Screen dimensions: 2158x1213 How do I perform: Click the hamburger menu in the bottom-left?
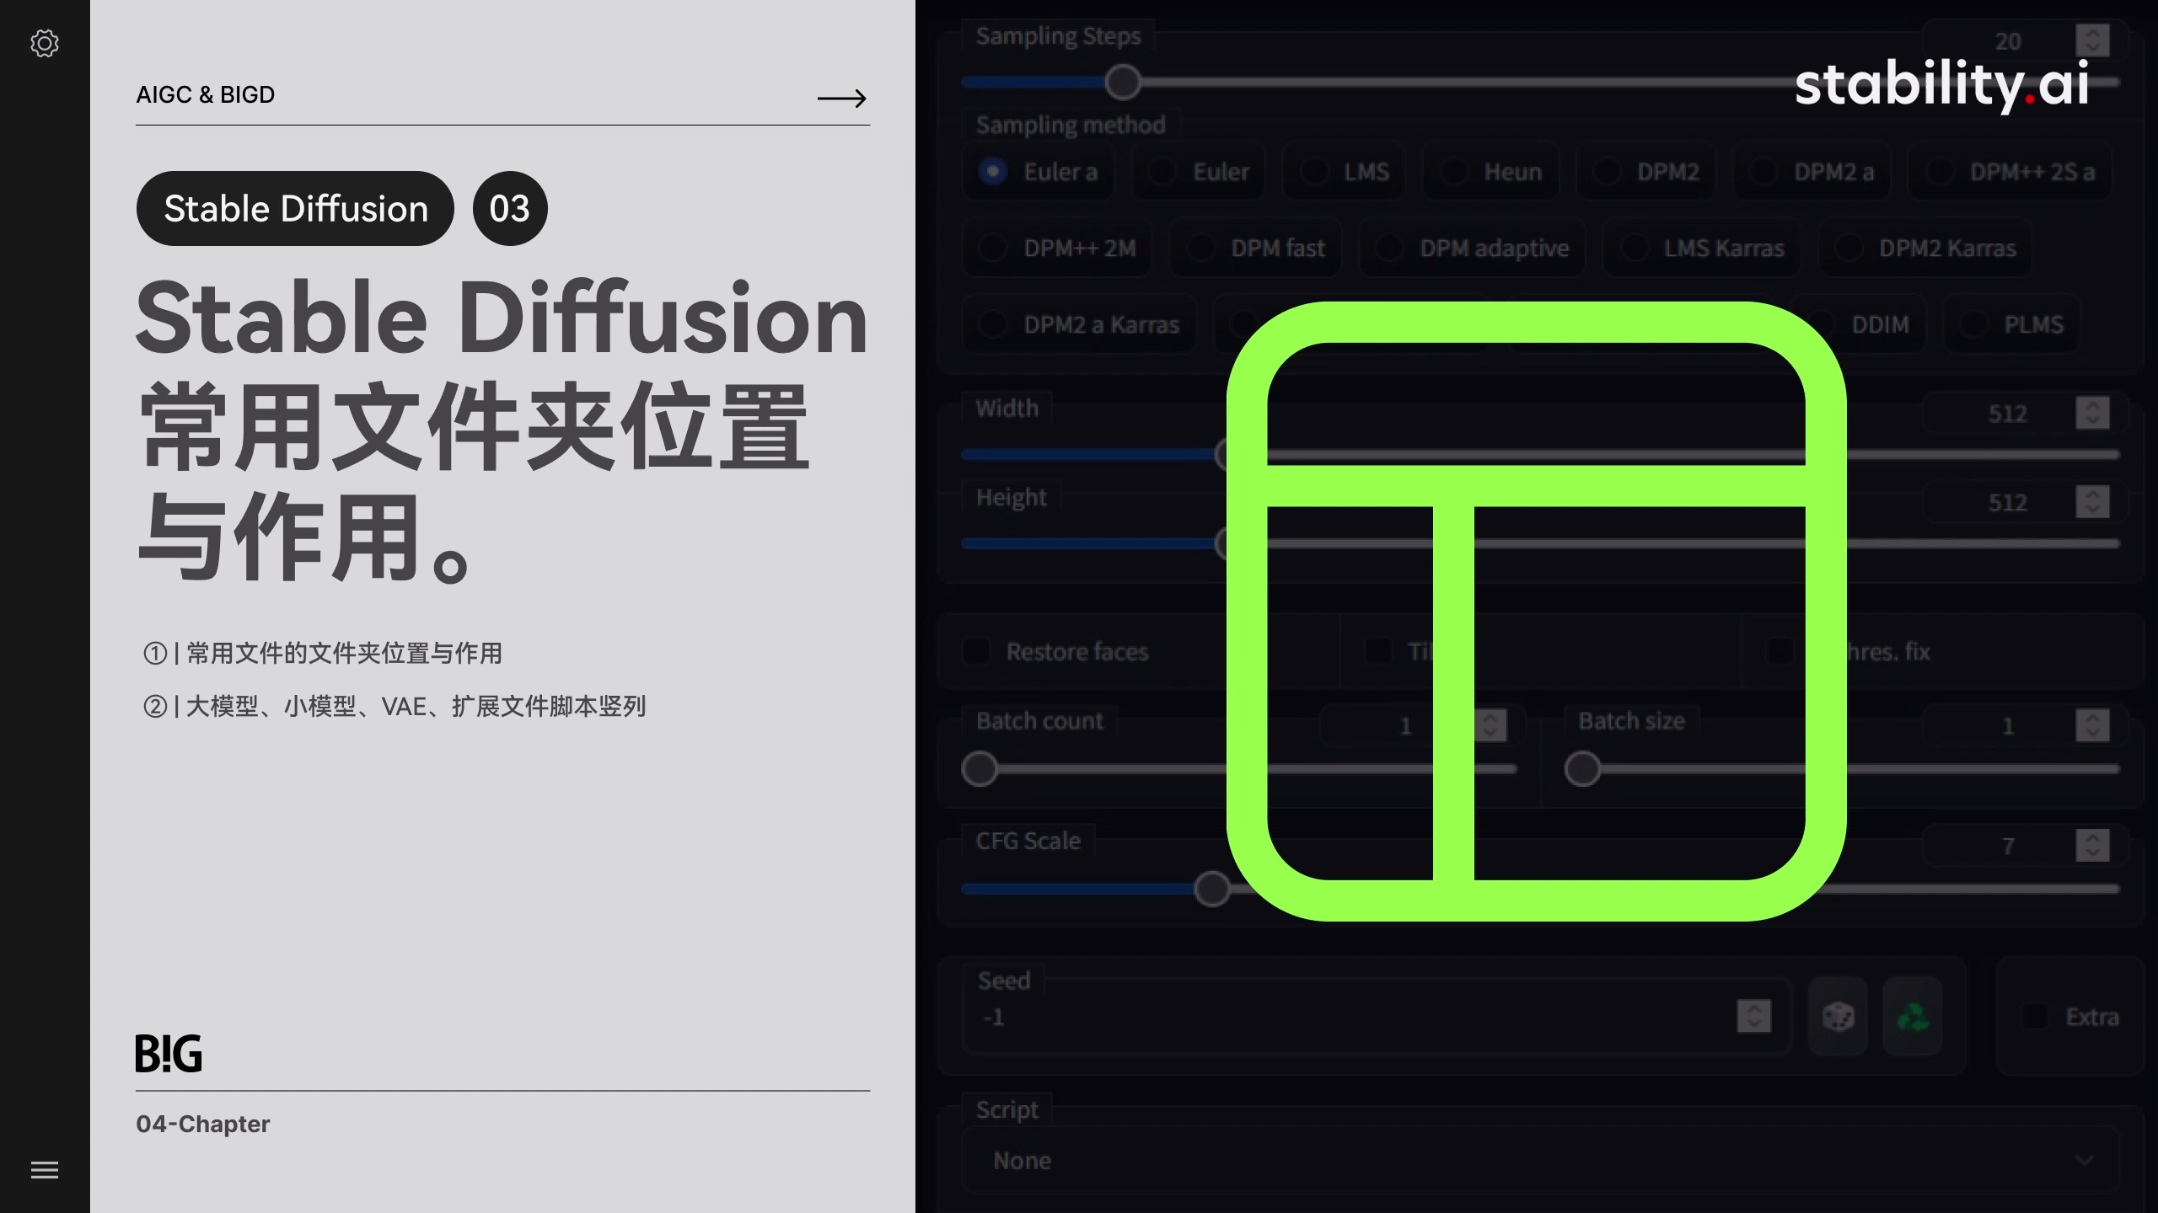(44, 1170)
